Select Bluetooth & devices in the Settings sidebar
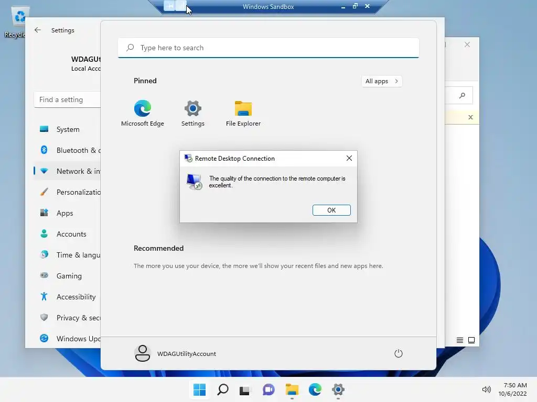Viewport: 537px width, 402px height. tap(68, 150)
